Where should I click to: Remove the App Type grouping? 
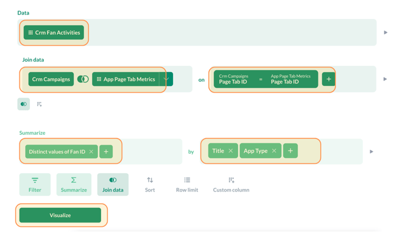tap(274, 151)
